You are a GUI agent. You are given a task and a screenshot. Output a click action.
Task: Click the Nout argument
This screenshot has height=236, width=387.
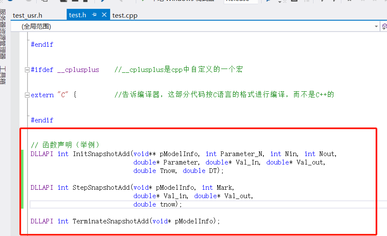click(x=327, y=154)
